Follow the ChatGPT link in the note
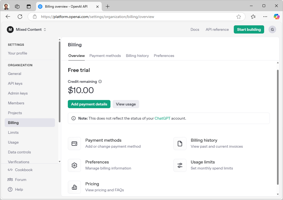This screenshot has height=200, width=283. point(162,118)
